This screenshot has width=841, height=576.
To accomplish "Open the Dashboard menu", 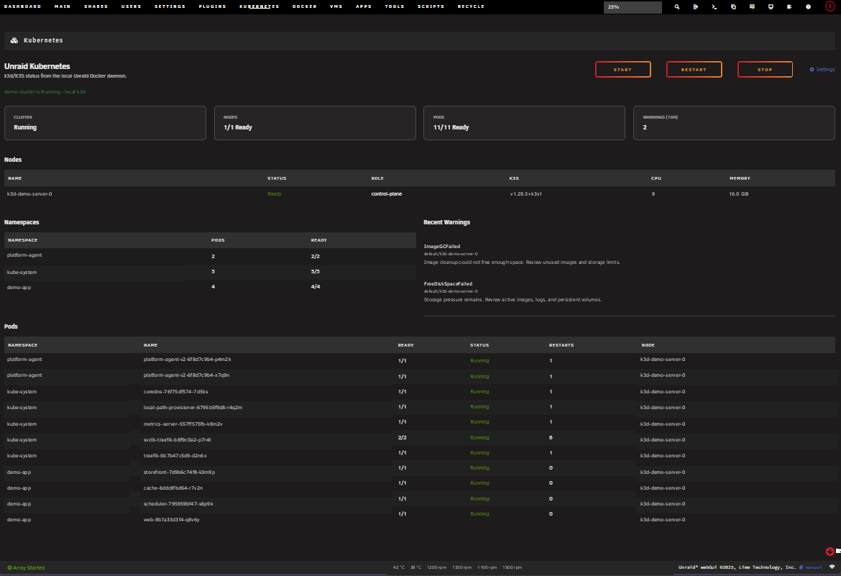I will [22, 6].
